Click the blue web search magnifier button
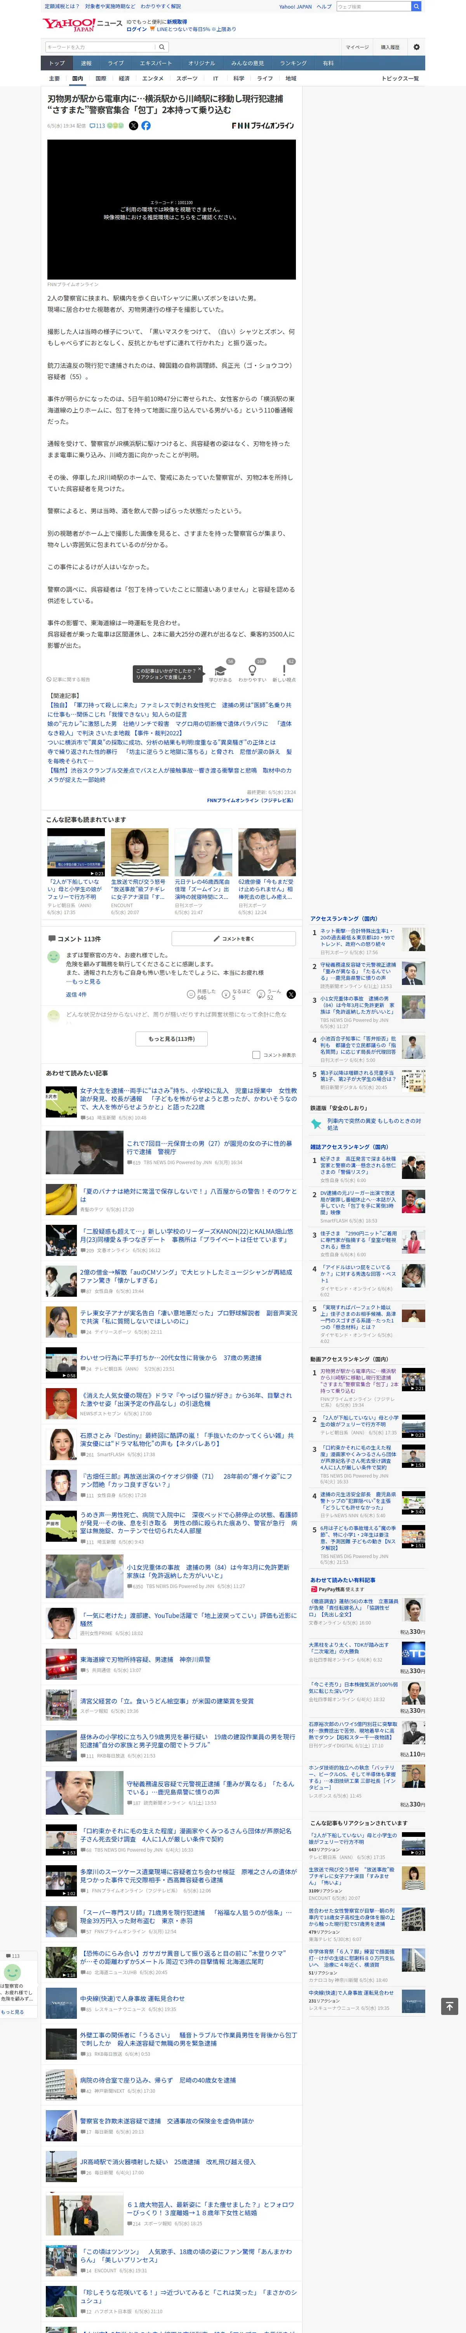466x2333 pixels. tap(416, 6)
